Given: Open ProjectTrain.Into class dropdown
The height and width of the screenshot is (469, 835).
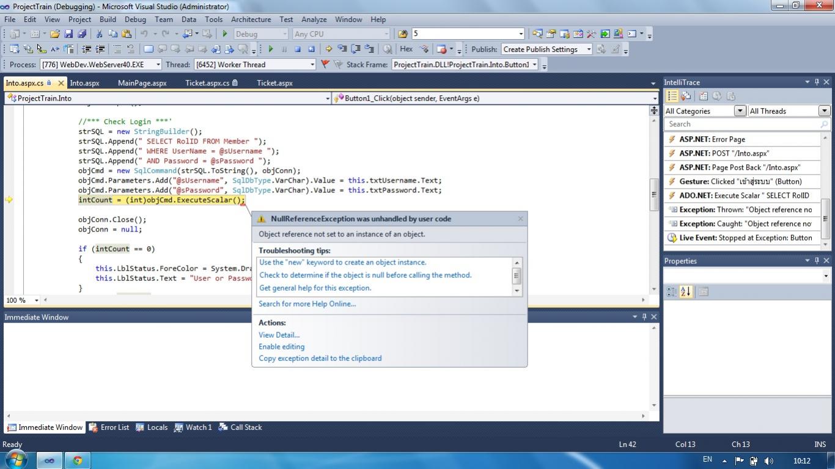Looking at the screenshot, I should click(x=167, y=98).
